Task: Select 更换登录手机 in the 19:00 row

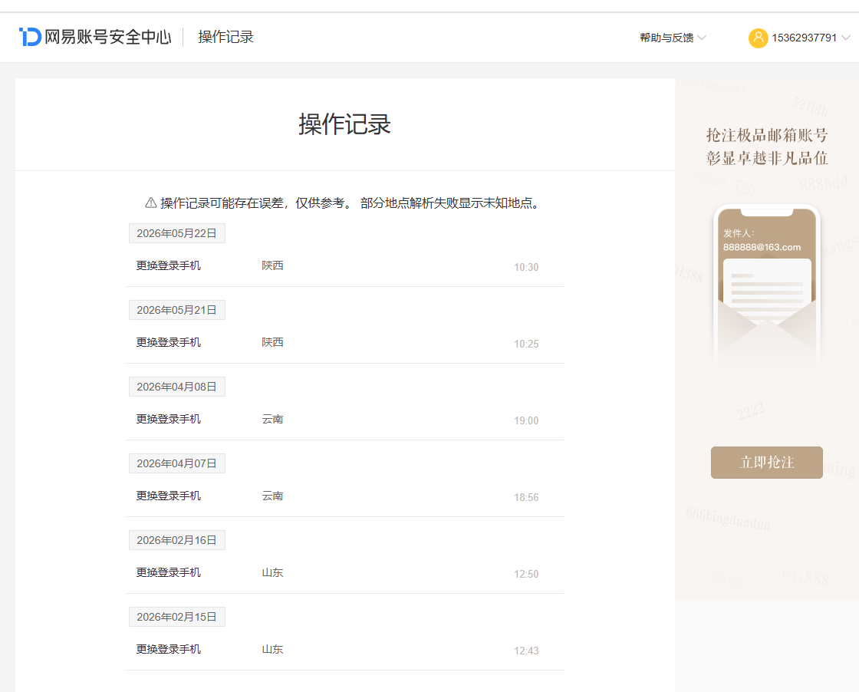Action: pos(168,419)
